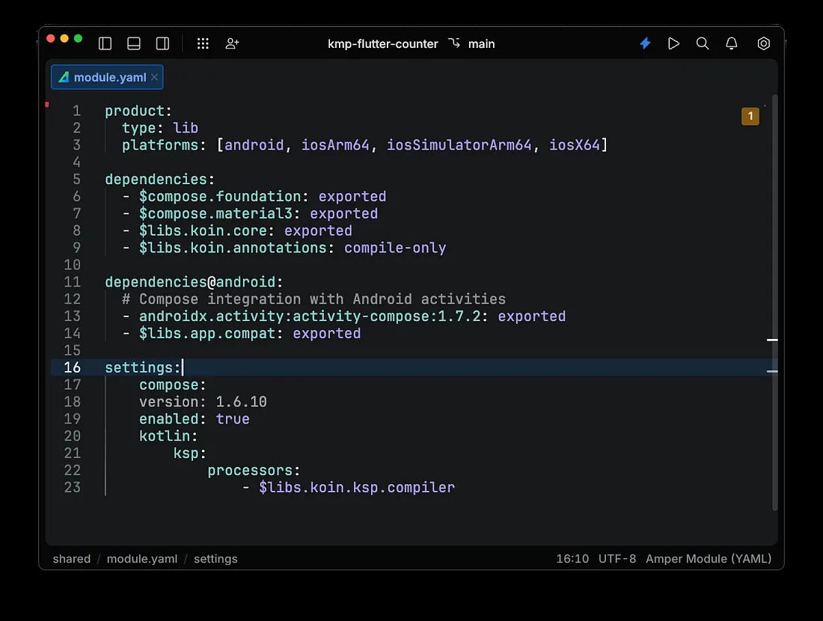Open the grid tools launcher icon
The width and height of the screenshot is (823, 621).
(x=203, y=43)
